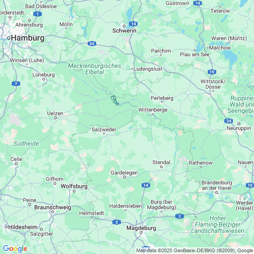Click the Hoher Fläming-Belziger Landschaftswiesen label
This screenshot has height=254, width=254.
click(218, 224)
